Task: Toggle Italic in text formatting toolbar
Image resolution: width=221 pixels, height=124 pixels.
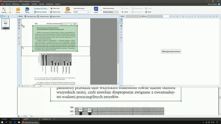Action: [x=180, y=17]
